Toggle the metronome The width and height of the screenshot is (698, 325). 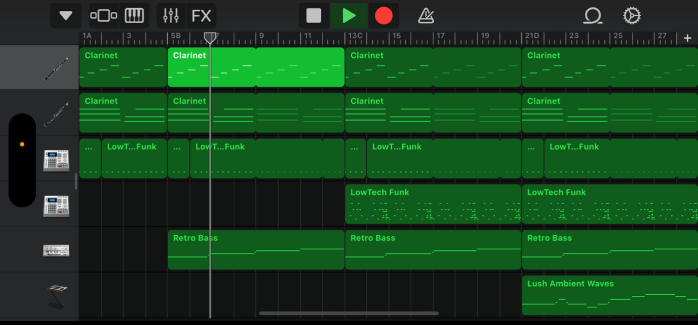(x=426, y=16)
